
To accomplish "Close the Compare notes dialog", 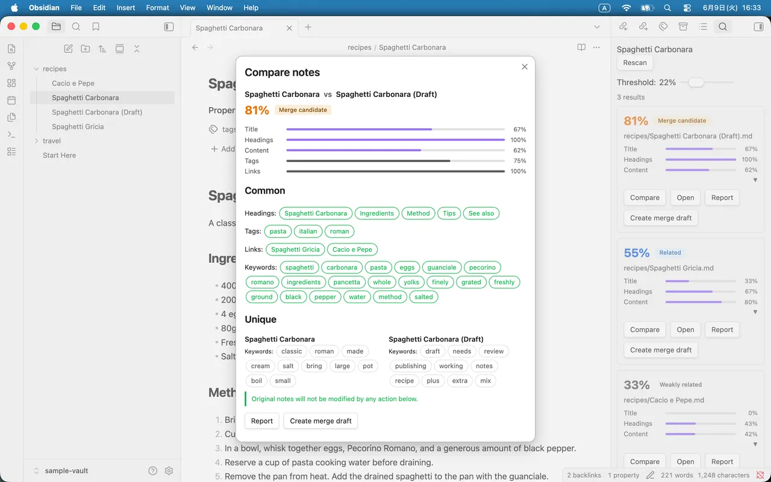I will tap(525, 67).
